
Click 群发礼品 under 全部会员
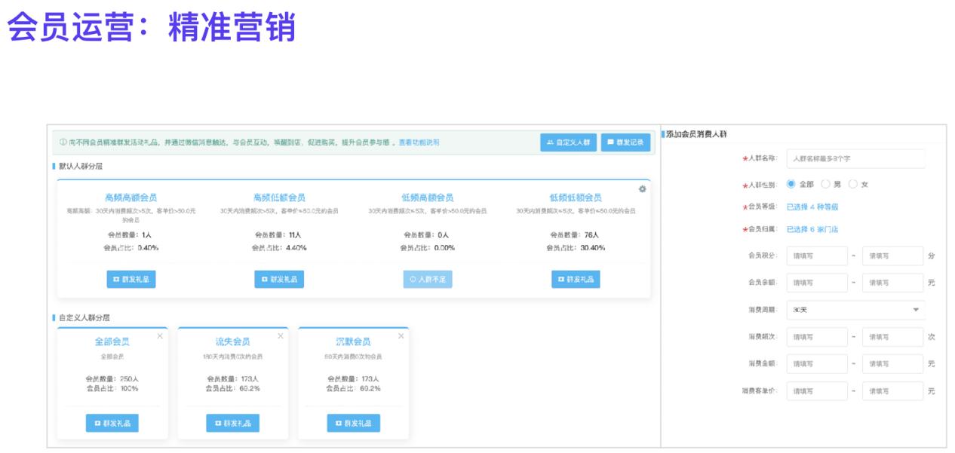click(112, 423)
